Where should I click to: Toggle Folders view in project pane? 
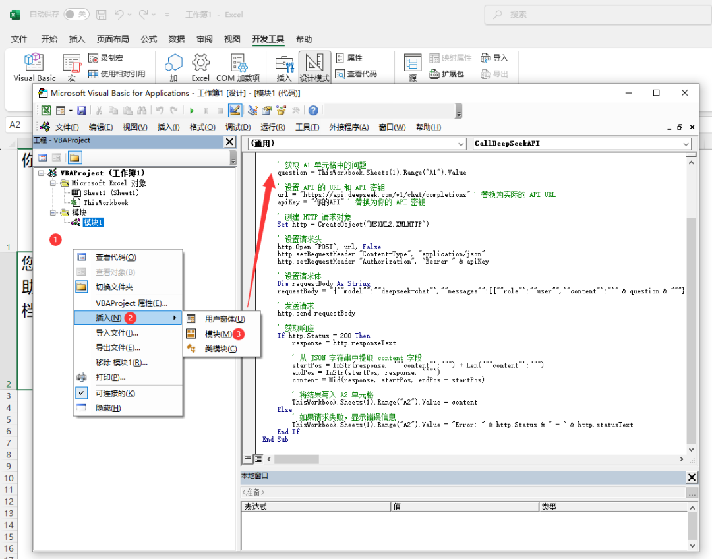[74, 158]
